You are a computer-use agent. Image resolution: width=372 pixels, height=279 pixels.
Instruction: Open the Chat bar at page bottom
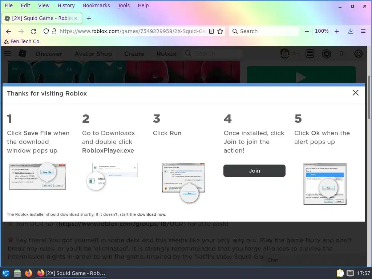click(x=273, y=260)
